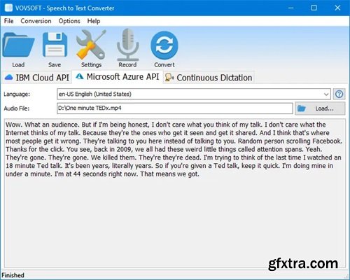Screen dimensions: 350x280
Task: Click the Save floppy disk icon
Action: [x=55, y=45]
